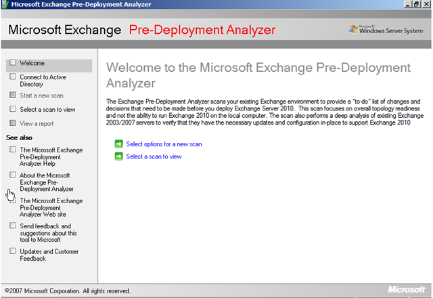Click the Windows Server System logo
The width and height of the screenshot is (433, 298).
386,29
